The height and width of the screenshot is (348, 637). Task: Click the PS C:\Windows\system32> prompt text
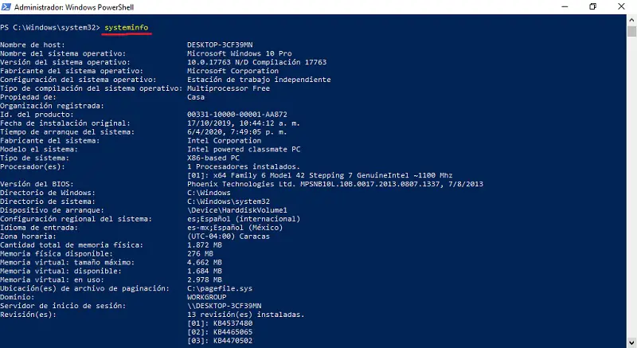[50, 27]
